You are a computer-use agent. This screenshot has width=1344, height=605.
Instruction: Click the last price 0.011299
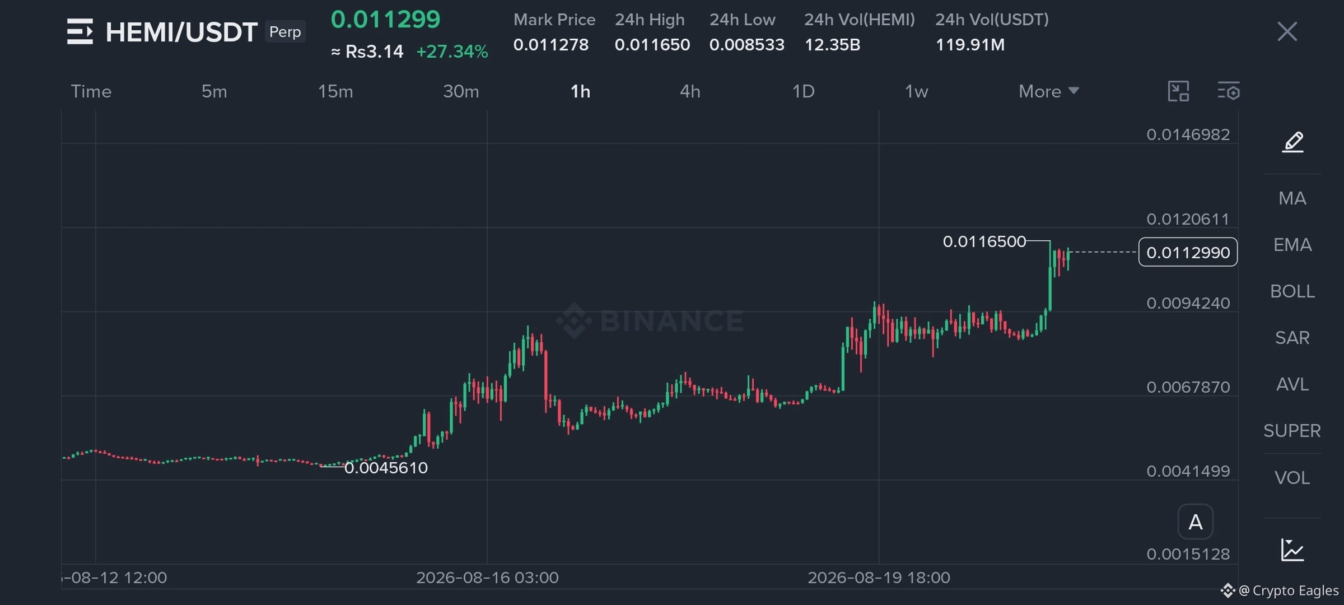[385, 20]
